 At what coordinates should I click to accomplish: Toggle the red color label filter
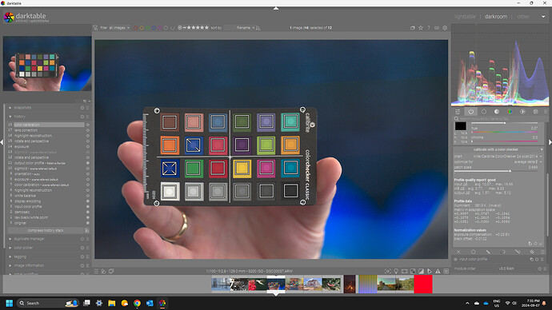point(135,28)
